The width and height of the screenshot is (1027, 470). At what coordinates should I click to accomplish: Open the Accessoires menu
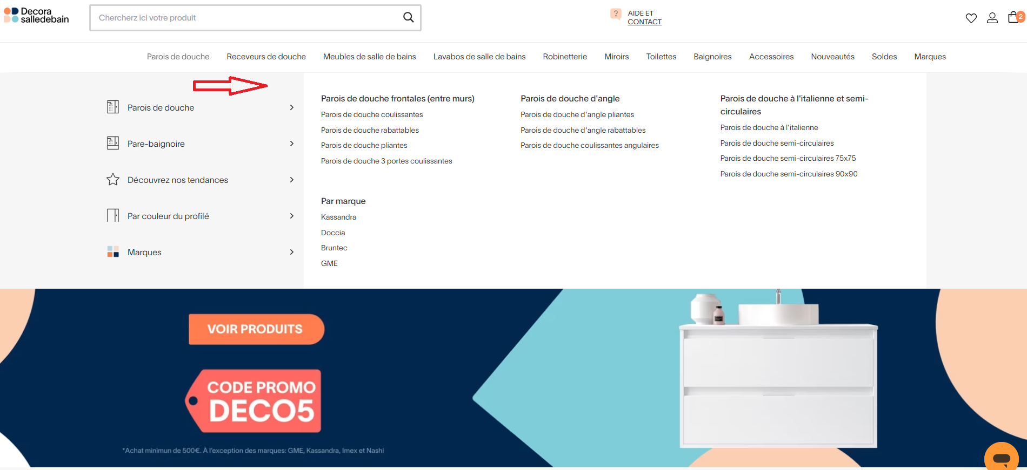point(771,57)
